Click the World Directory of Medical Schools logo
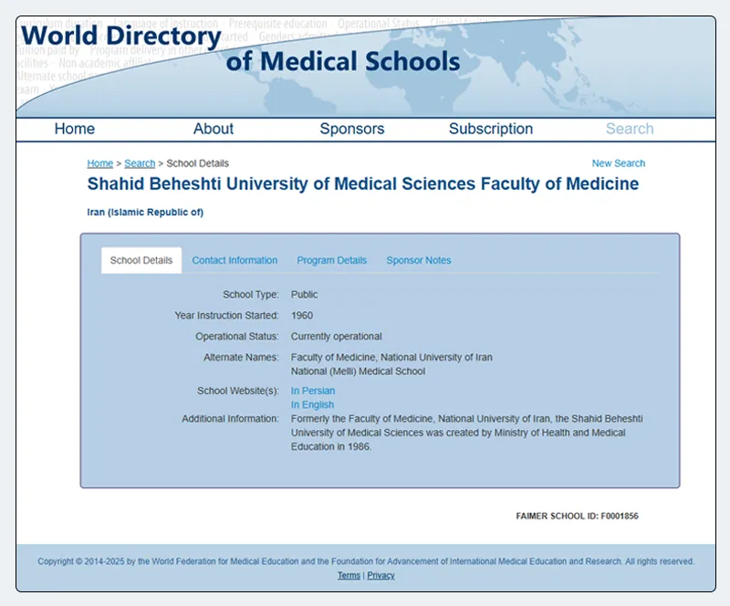This screenshot has height=606, width=730. [240, 49]
